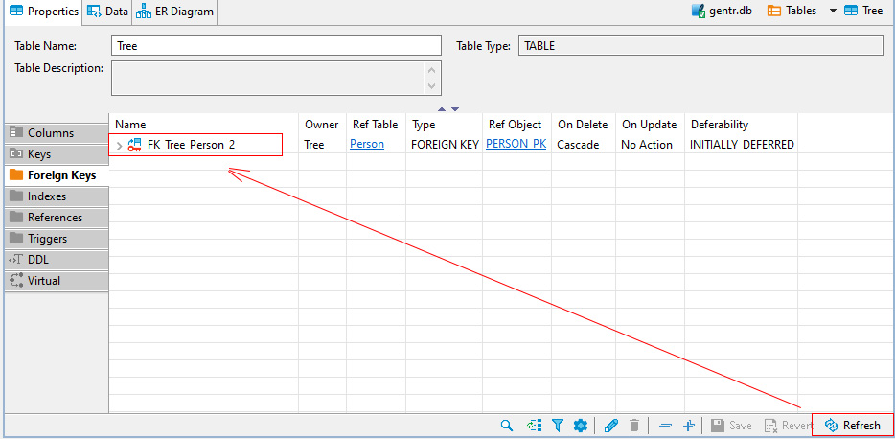The image size is (895, 439).
Task: Sort by the Name column header
Action: (x=204, y=125)
